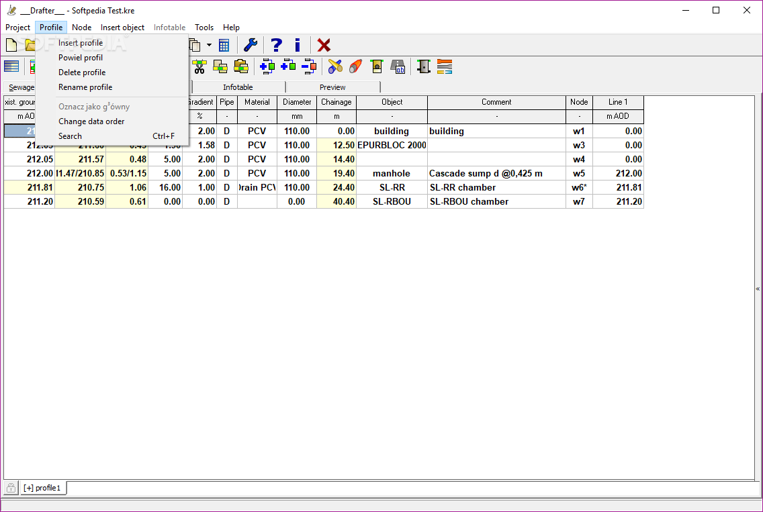Select chainage cell '12.50'
The height and width of the screenshot is (512, 763).
point(336,145)
